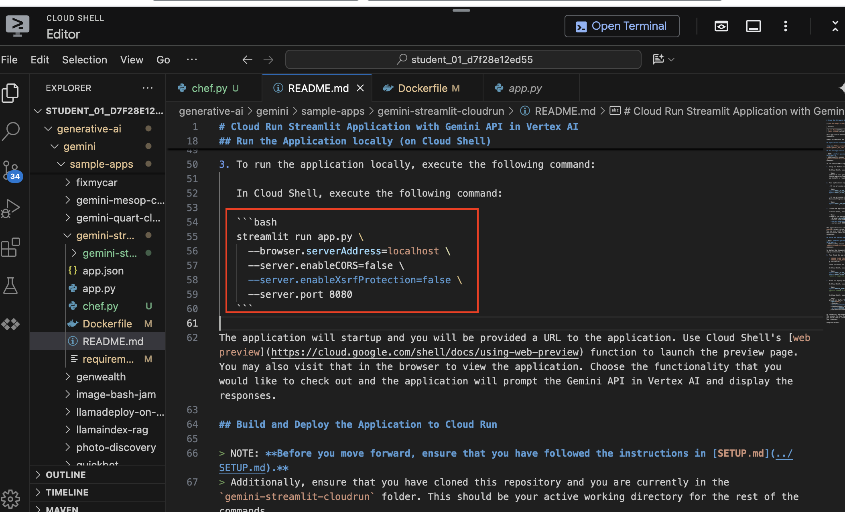Click the minimap on the right edge

click(x=835, y=221)
